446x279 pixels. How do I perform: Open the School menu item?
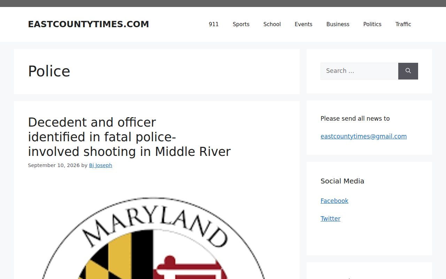coord(272,24)
